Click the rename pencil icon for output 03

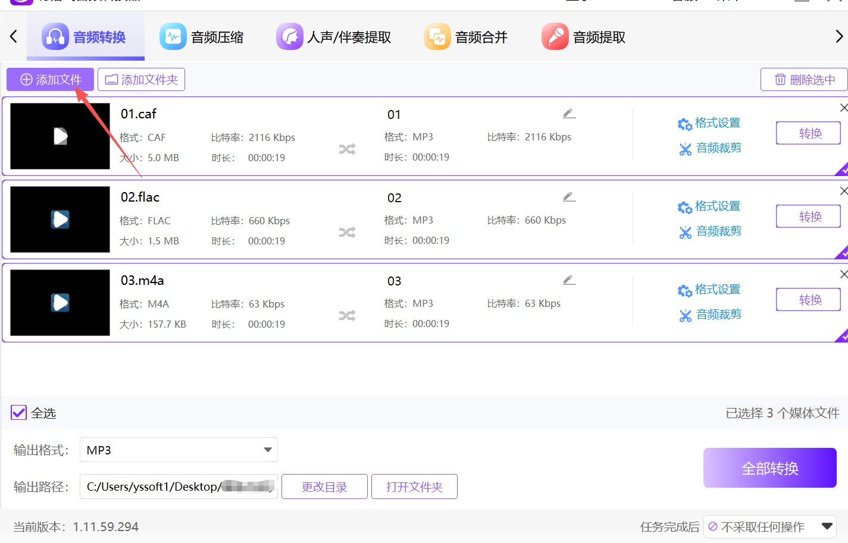(x=569, y=280)
